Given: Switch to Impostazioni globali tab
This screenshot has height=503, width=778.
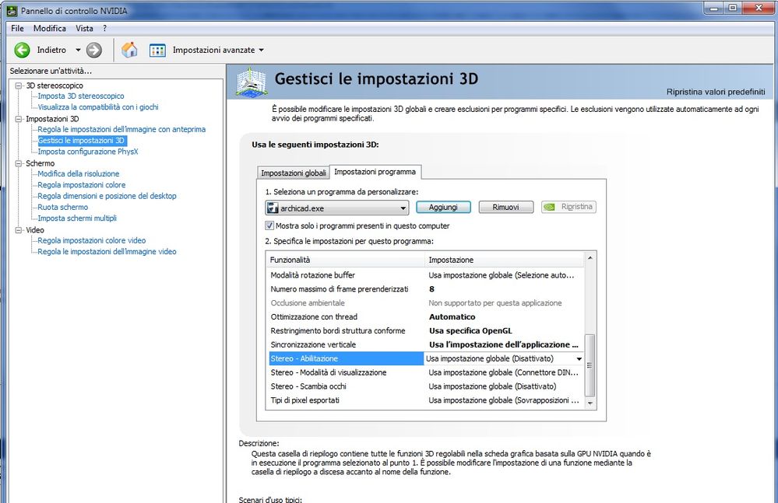Looking at the screenshot, I should click(294, 173).
